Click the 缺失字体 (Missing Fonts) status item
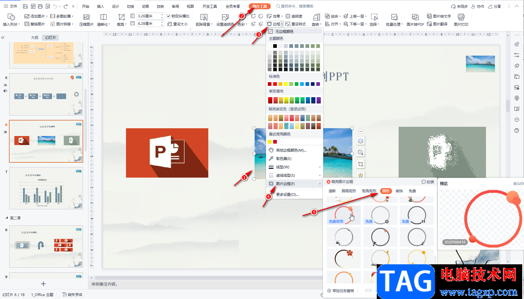This screenshot has height=299, width=524. coord(72,295)
